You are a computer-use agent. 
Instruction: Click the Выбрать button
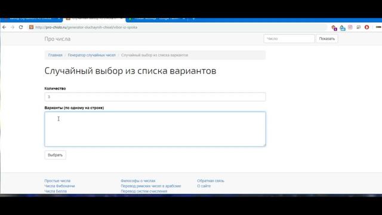point(55,155)
